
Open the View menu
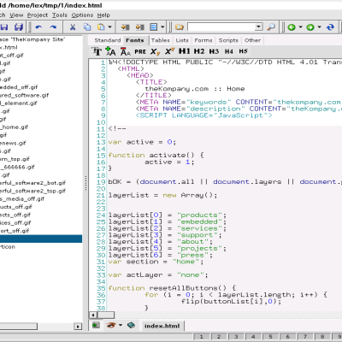[x=16, y=15]
